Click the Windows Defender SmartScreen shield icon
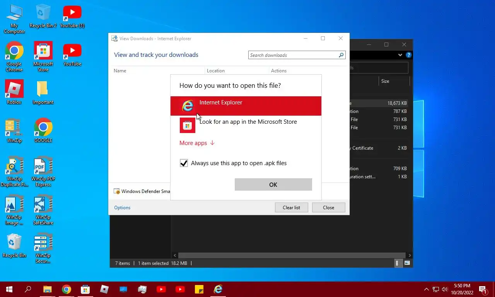Image resolution: width=495 pixels, height=297 pixels. pyautogui.click(x=117, y=191)
